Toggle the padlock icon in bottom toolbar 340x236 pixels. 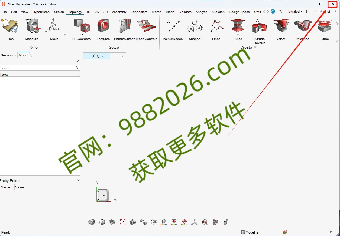226,222
